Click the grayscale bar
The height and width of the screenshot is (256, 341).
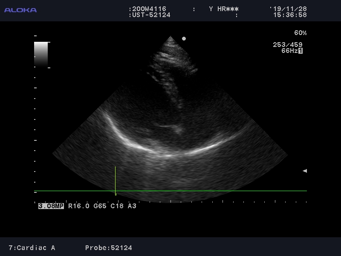click(x=41, y=53)
